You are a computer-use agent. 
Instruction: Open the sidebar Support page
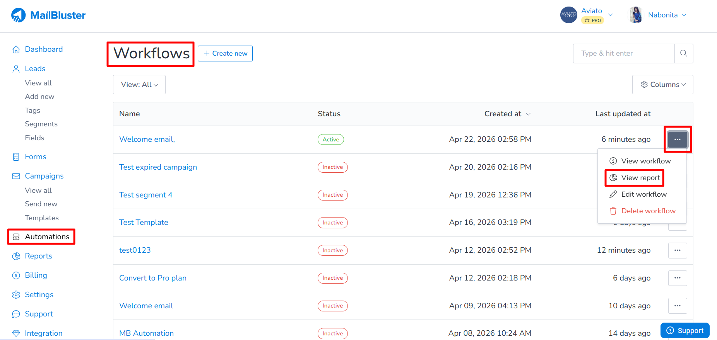tap(39, 314)
